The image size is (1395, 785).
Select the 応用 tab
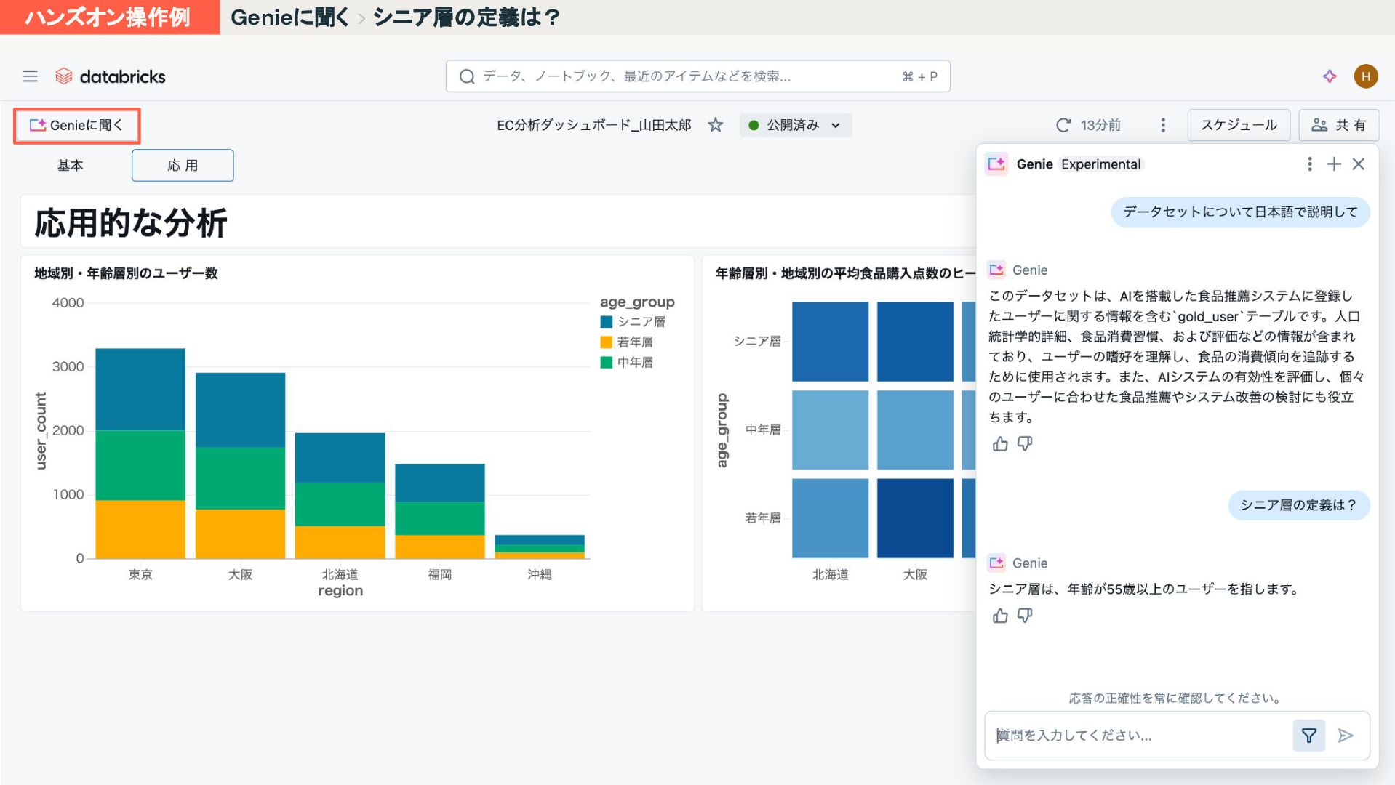pyautogui.click(x=183, y=166)
